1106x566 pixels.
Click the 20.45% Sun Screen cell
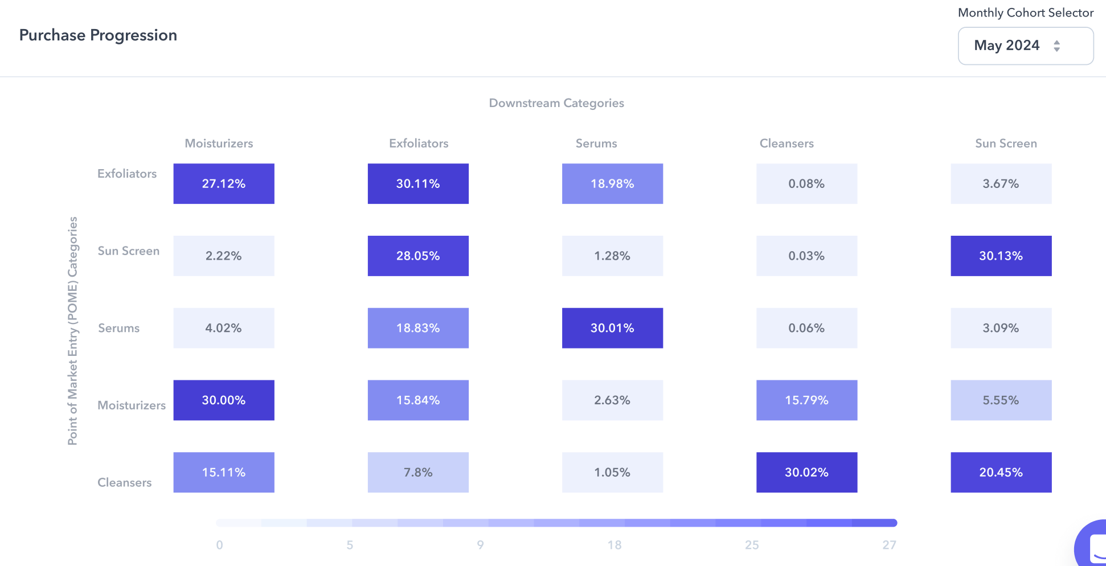coord(1001,472)
